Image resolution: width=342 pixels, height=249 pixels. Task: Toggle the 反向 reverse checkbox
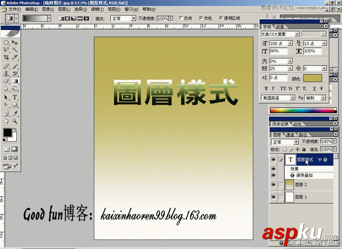point(181,18)
